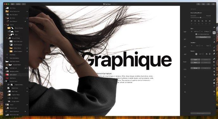
Task: Select the rectangular selection tool
Action: [x=214, y=36]
